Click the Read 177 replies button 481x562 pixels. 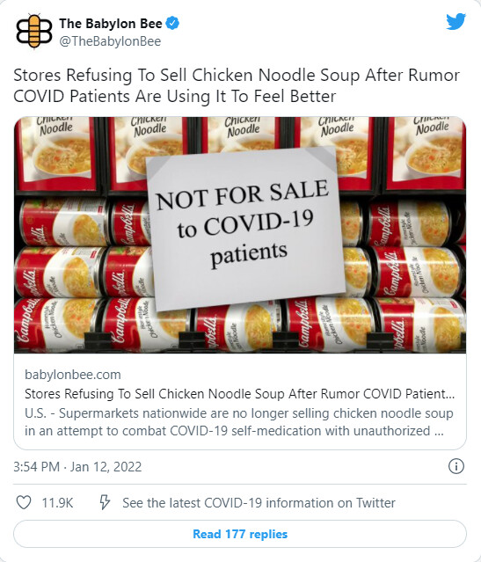click(240, 534)
